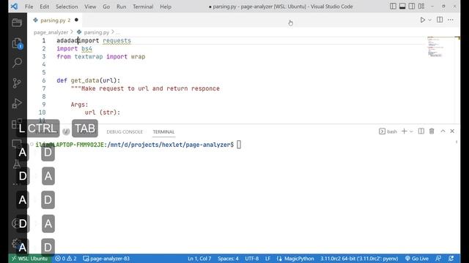Open the Run and Debug view

pos(17,103)
